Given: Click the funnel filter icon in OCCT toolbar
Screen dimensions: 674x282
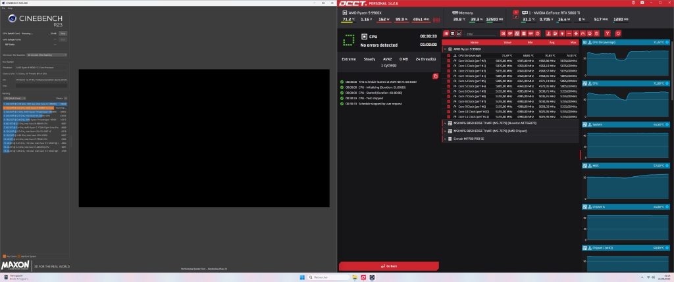Looking at the screenshot, I should pos(608,34).
